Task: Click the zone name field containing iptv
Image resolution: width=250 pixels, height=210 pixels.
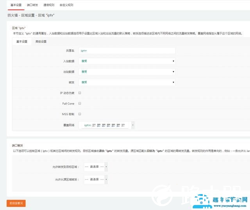Action: (x=127, y=51)
